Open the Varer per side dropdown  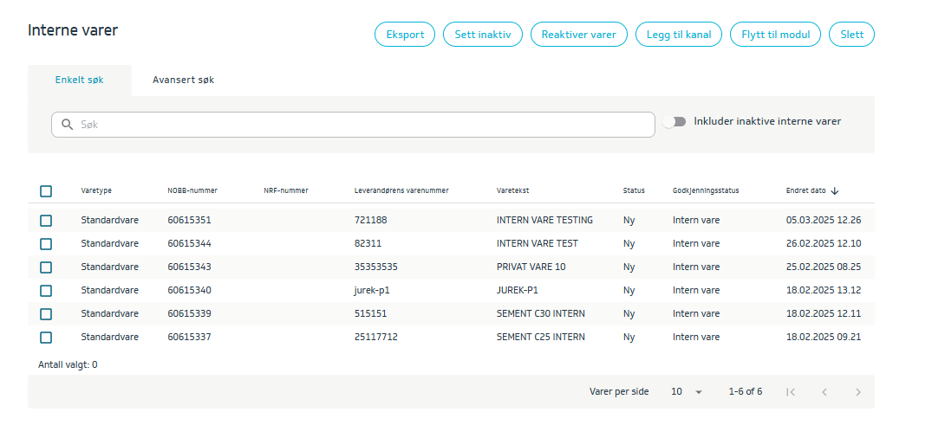687,392
